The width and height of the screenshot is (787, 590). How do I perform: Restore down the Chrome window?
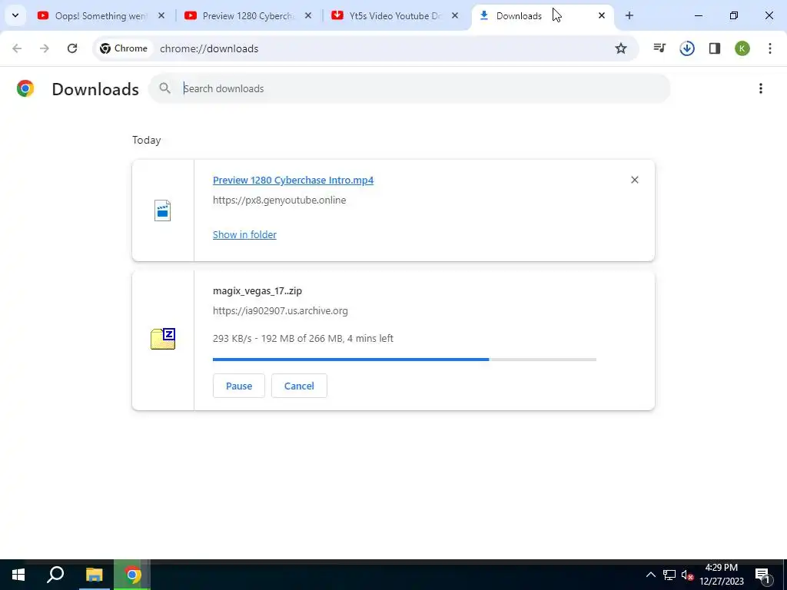click(x=734, y=15)
